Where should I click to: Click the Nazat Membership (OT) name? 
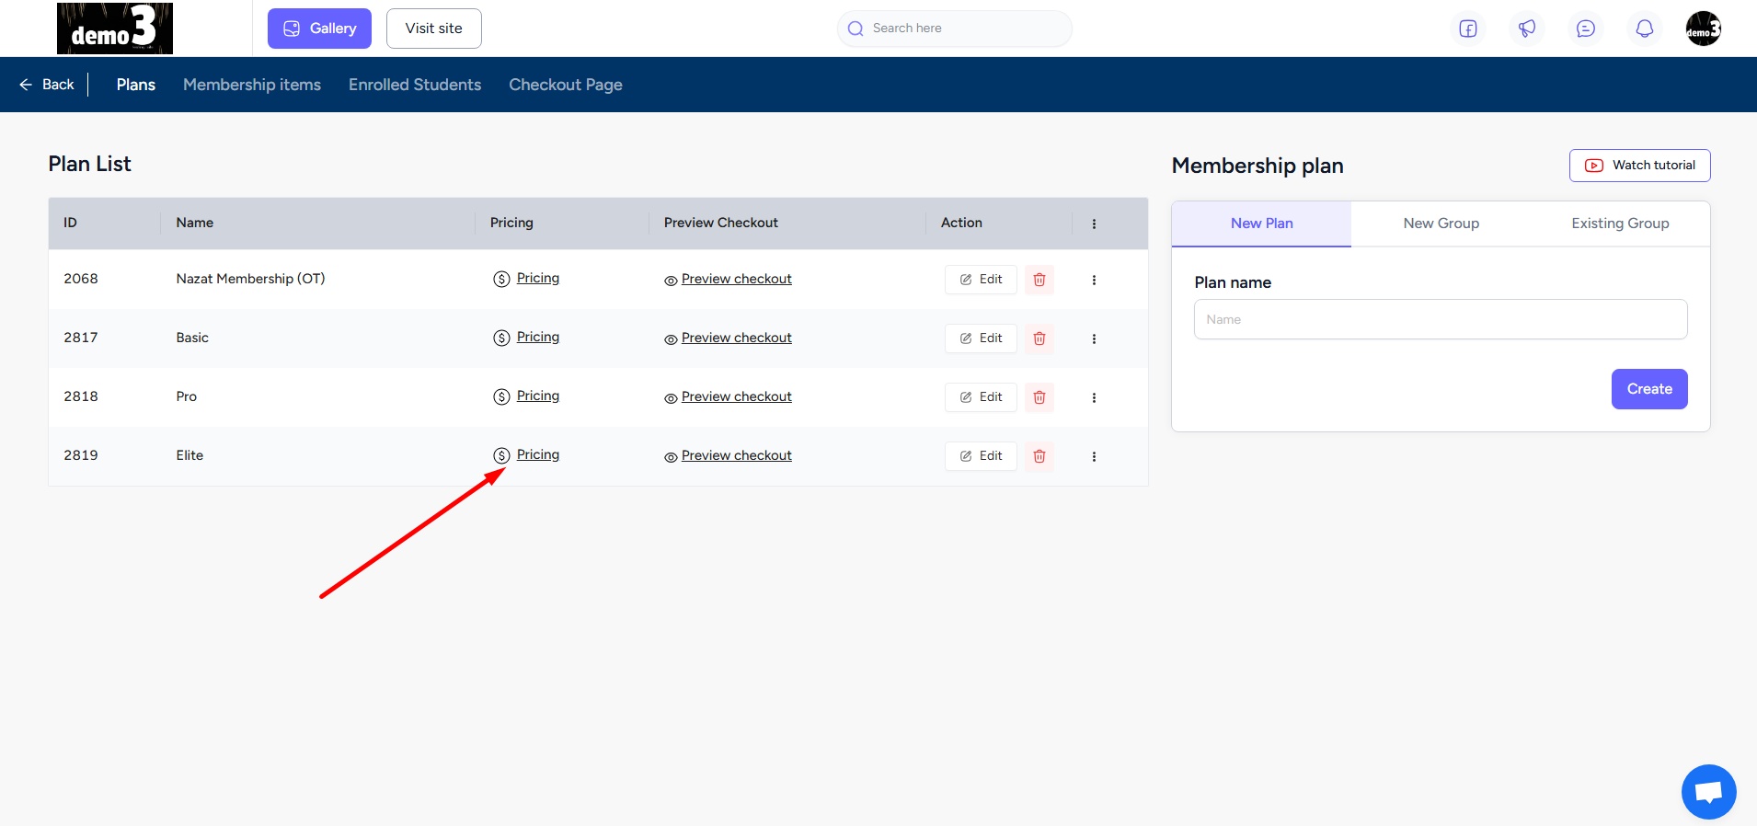pos(250,279)
